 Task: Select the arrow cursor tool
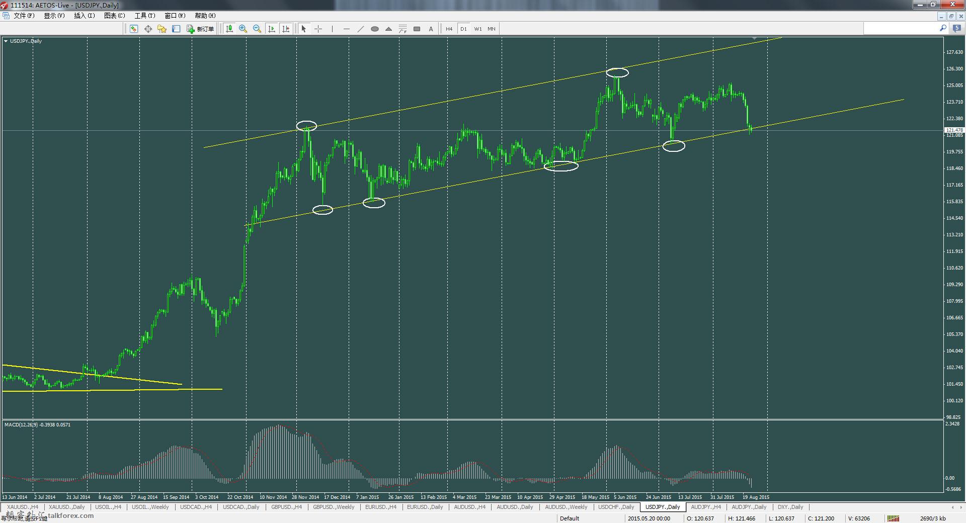303,29
